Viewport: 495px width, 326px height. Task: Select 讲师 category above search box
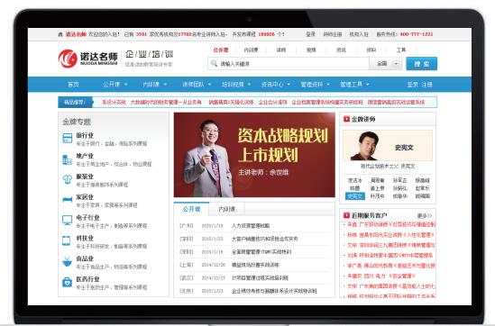[x=281, y=50]
